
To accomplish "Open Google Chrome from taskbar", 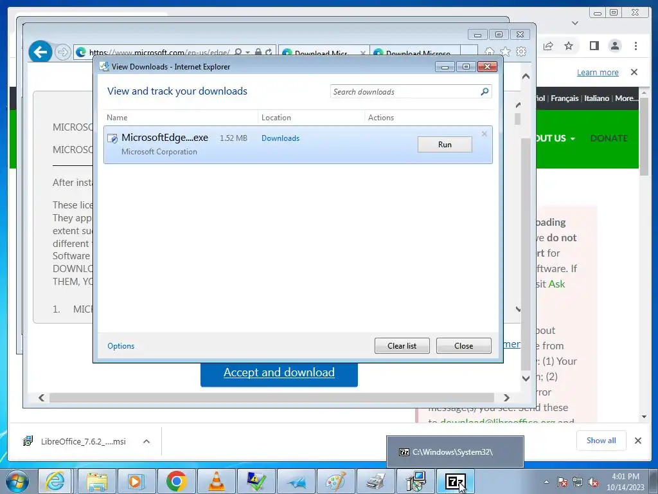I will coord(176,481).
